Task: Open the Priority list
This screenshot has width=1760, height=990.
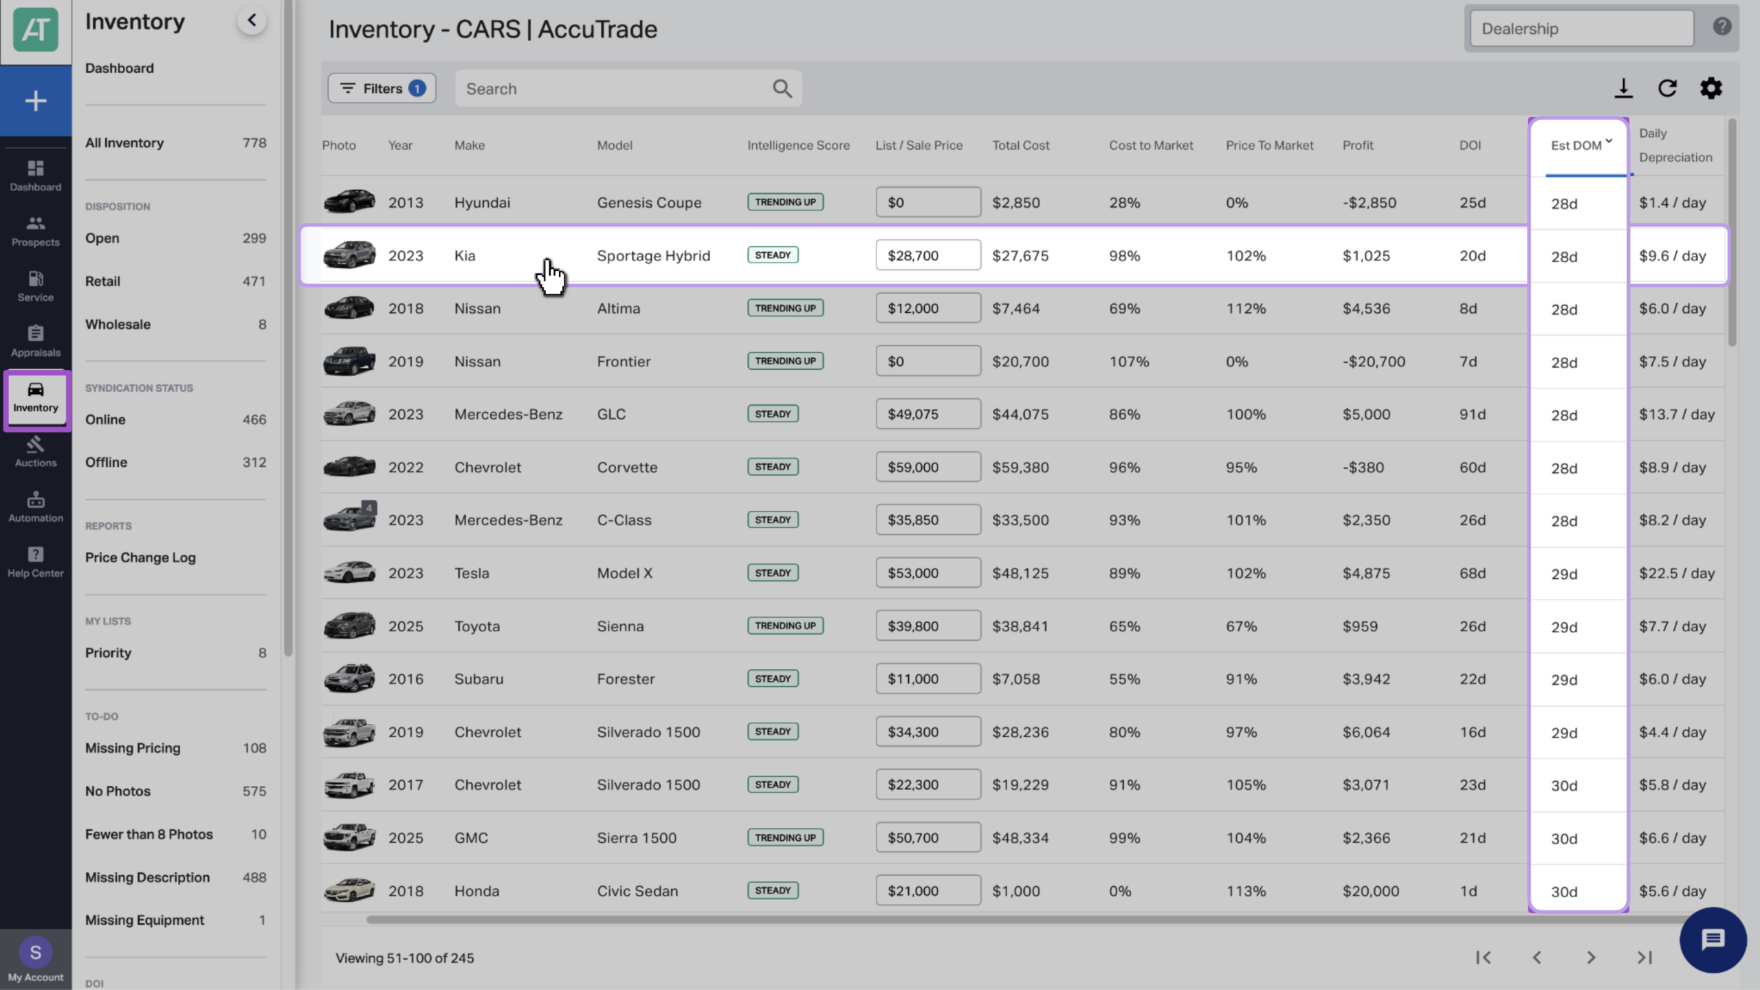Action: 175,652
